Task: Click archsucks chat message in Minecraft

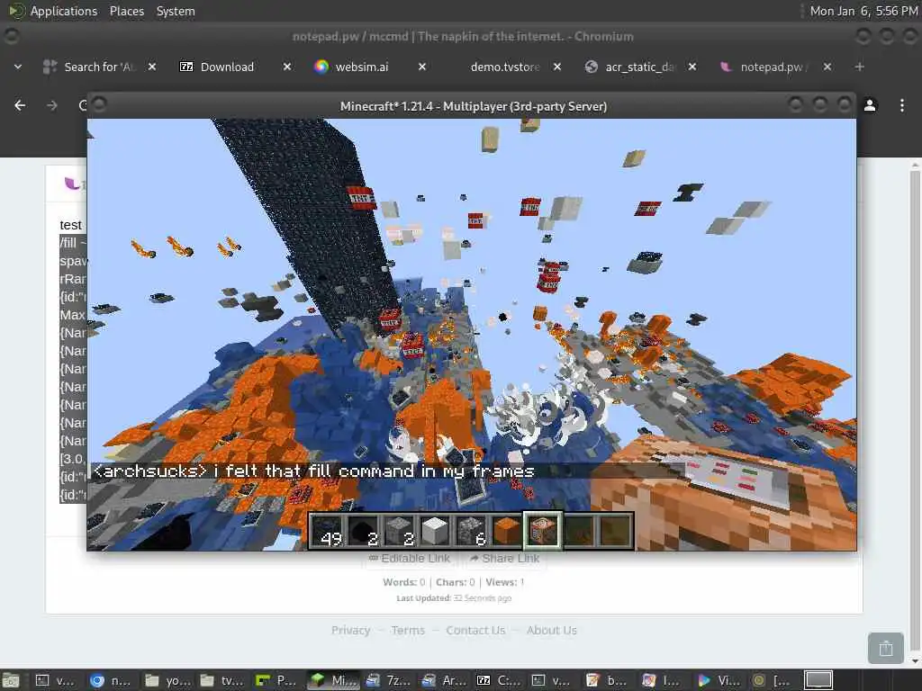Action: click(314, 471)
